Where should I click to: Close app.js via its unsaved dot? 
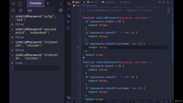pyautogui.click(x=84, y=2)
